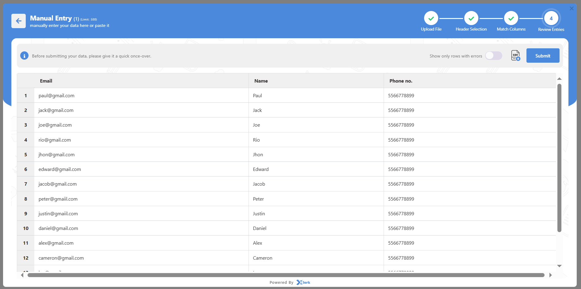
Task: Close the Manual Entry dialog
Action: (572, 9)
